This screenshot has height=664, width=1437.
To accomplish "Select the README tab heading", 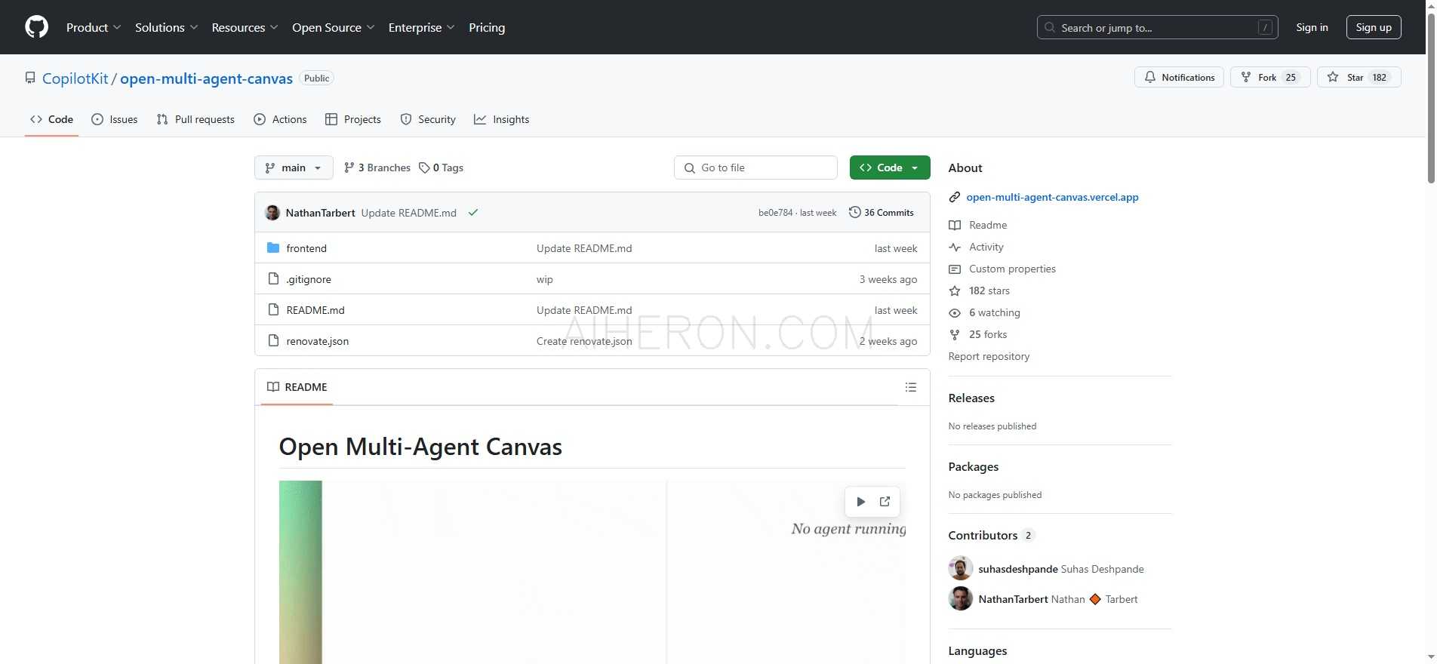I will point(297,387).
